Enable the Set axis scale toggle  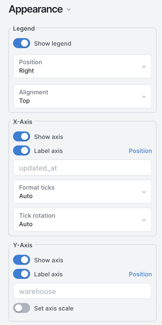22,308
